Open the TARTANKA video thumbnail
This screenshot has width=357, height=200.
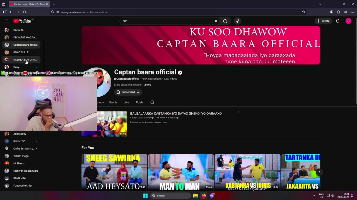[x=301, y=172]
